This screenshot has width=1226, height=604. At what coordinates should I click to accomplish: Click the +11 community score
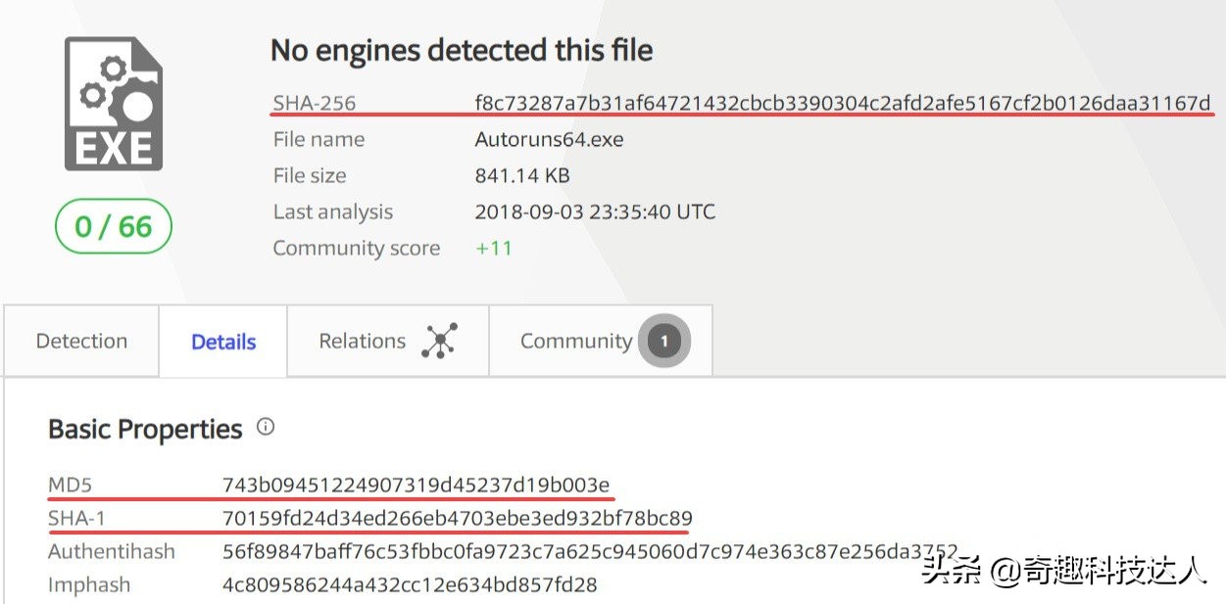pos(494,248)
